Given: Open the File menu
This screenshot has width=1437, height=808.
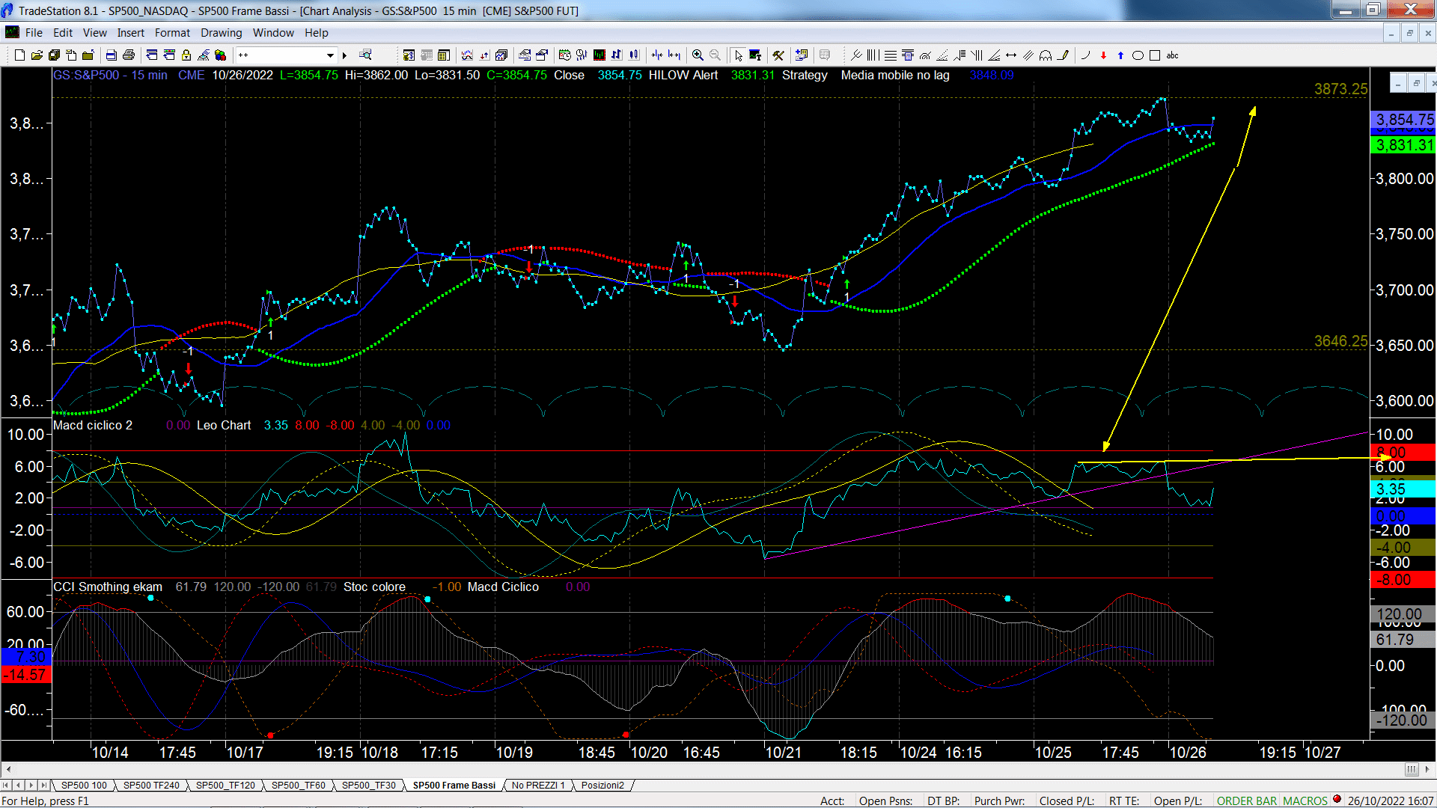Looking at the screenshot, I should click(34, 33).
